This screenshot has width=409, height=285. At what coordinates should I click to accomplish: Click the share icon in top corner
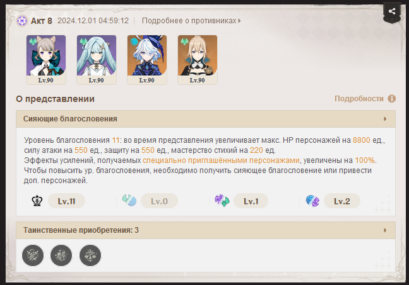pos(392,11)
